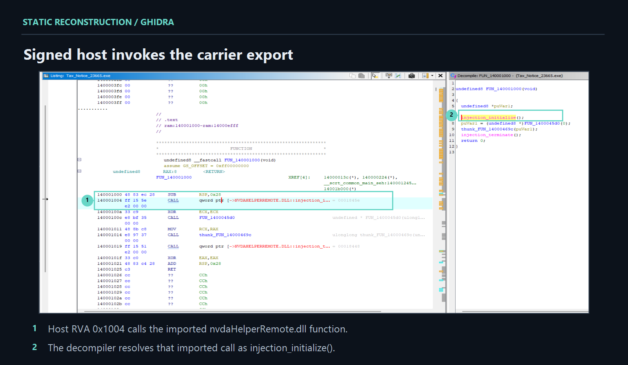Click the ADD mnemonic at 140001021
This screenshot has height=365, width=628.
click(172, 264)
